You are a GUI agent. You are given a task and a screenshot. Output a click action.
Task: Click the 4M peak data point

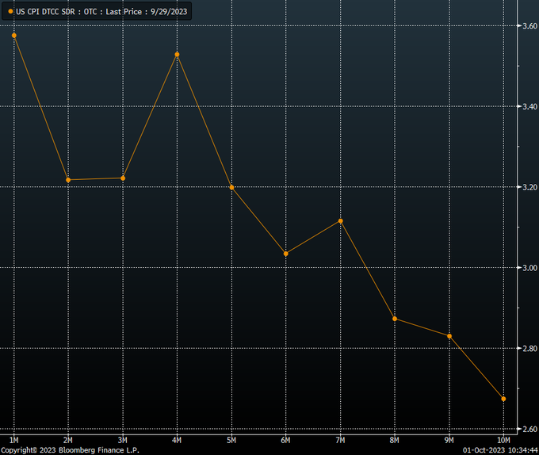coord(177,54)
